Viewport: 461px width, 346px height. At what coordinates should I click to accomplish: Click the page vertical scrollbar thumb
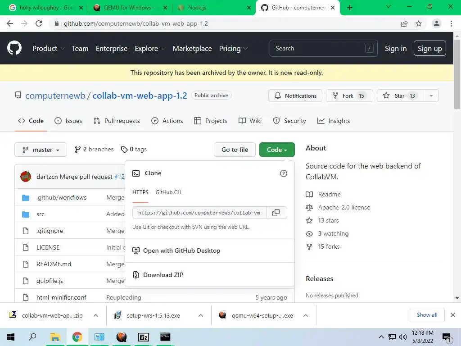coord(457,73)
